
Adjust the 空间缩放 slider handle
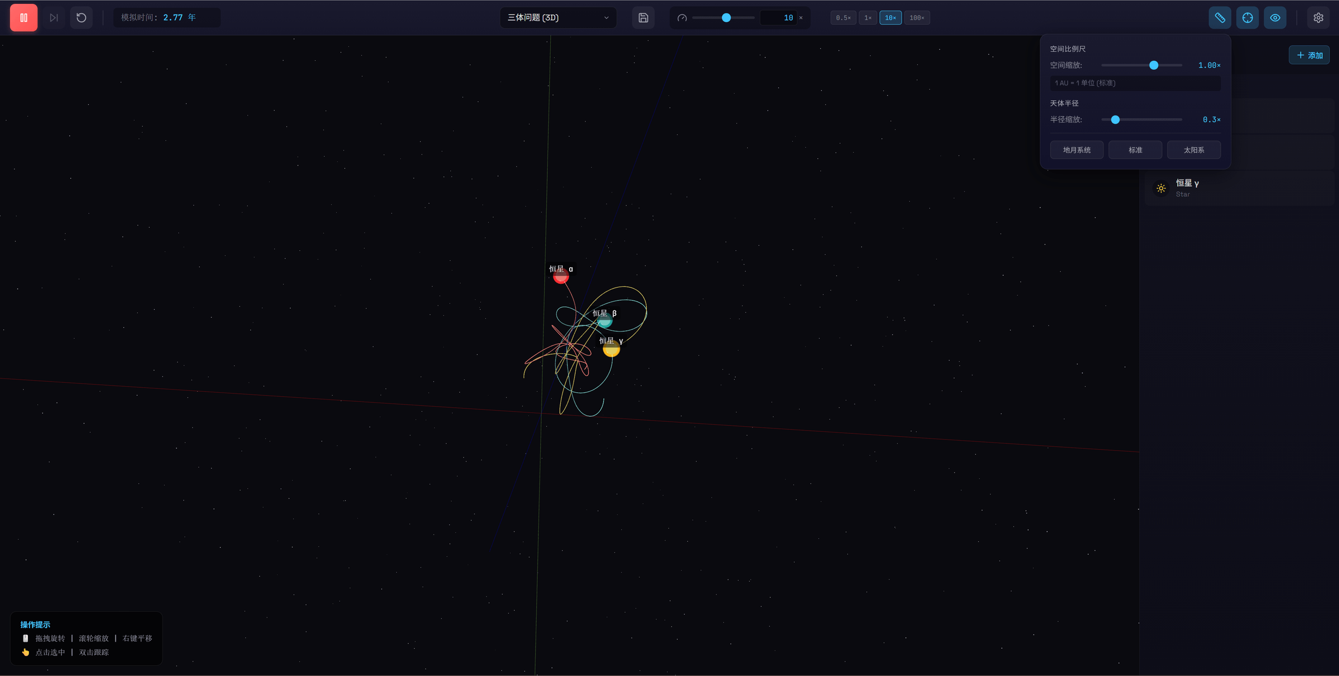pyautogui.click(x=1154, y=65)
